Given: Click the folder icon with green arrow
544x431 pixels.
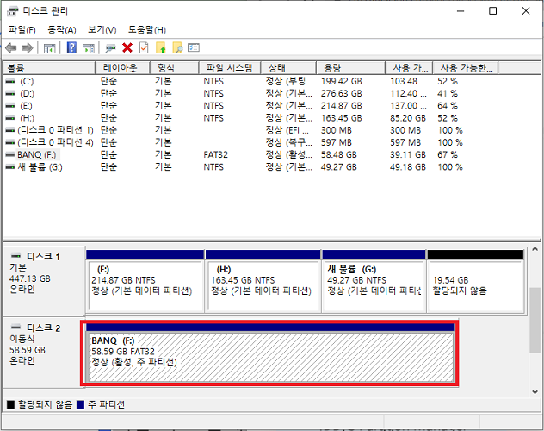Looking at the screenshot, I should click(x=161, y=48).
